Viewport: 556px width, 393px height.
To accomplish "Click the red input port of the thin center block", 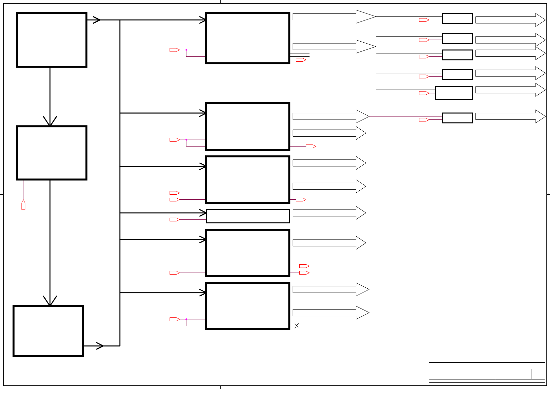I will tap(175, 219).
